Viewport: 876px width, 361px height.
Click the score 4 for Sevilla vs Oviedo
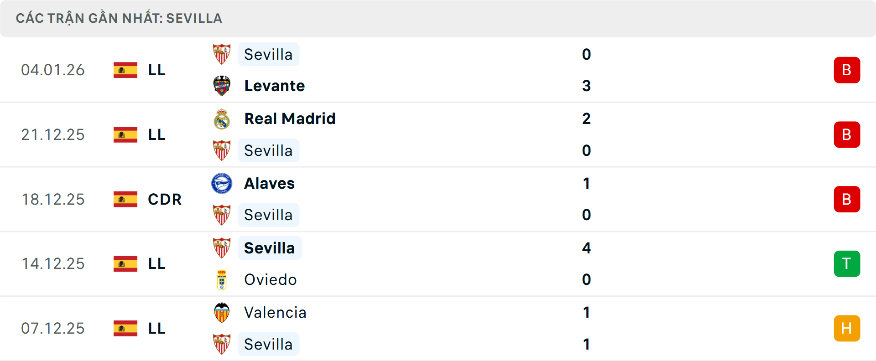pos(587,248)
